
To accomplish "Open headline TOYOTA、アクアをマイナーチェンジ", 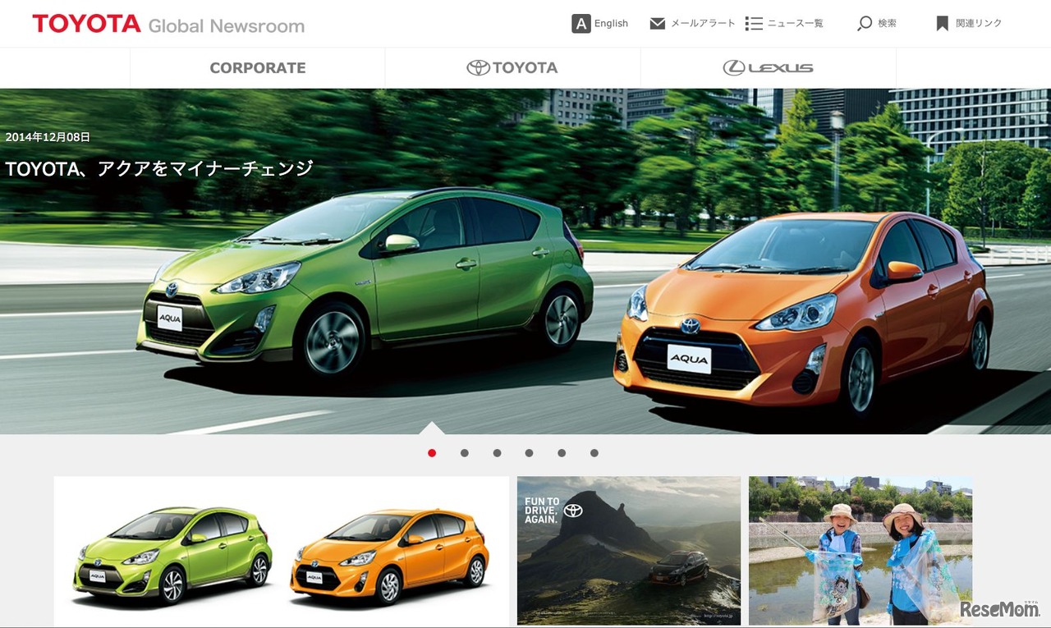I will (159, 169).
